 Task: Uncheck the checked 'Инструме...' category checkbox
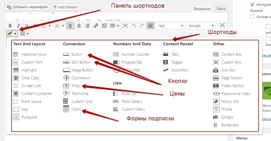click(x=252, y=4)
